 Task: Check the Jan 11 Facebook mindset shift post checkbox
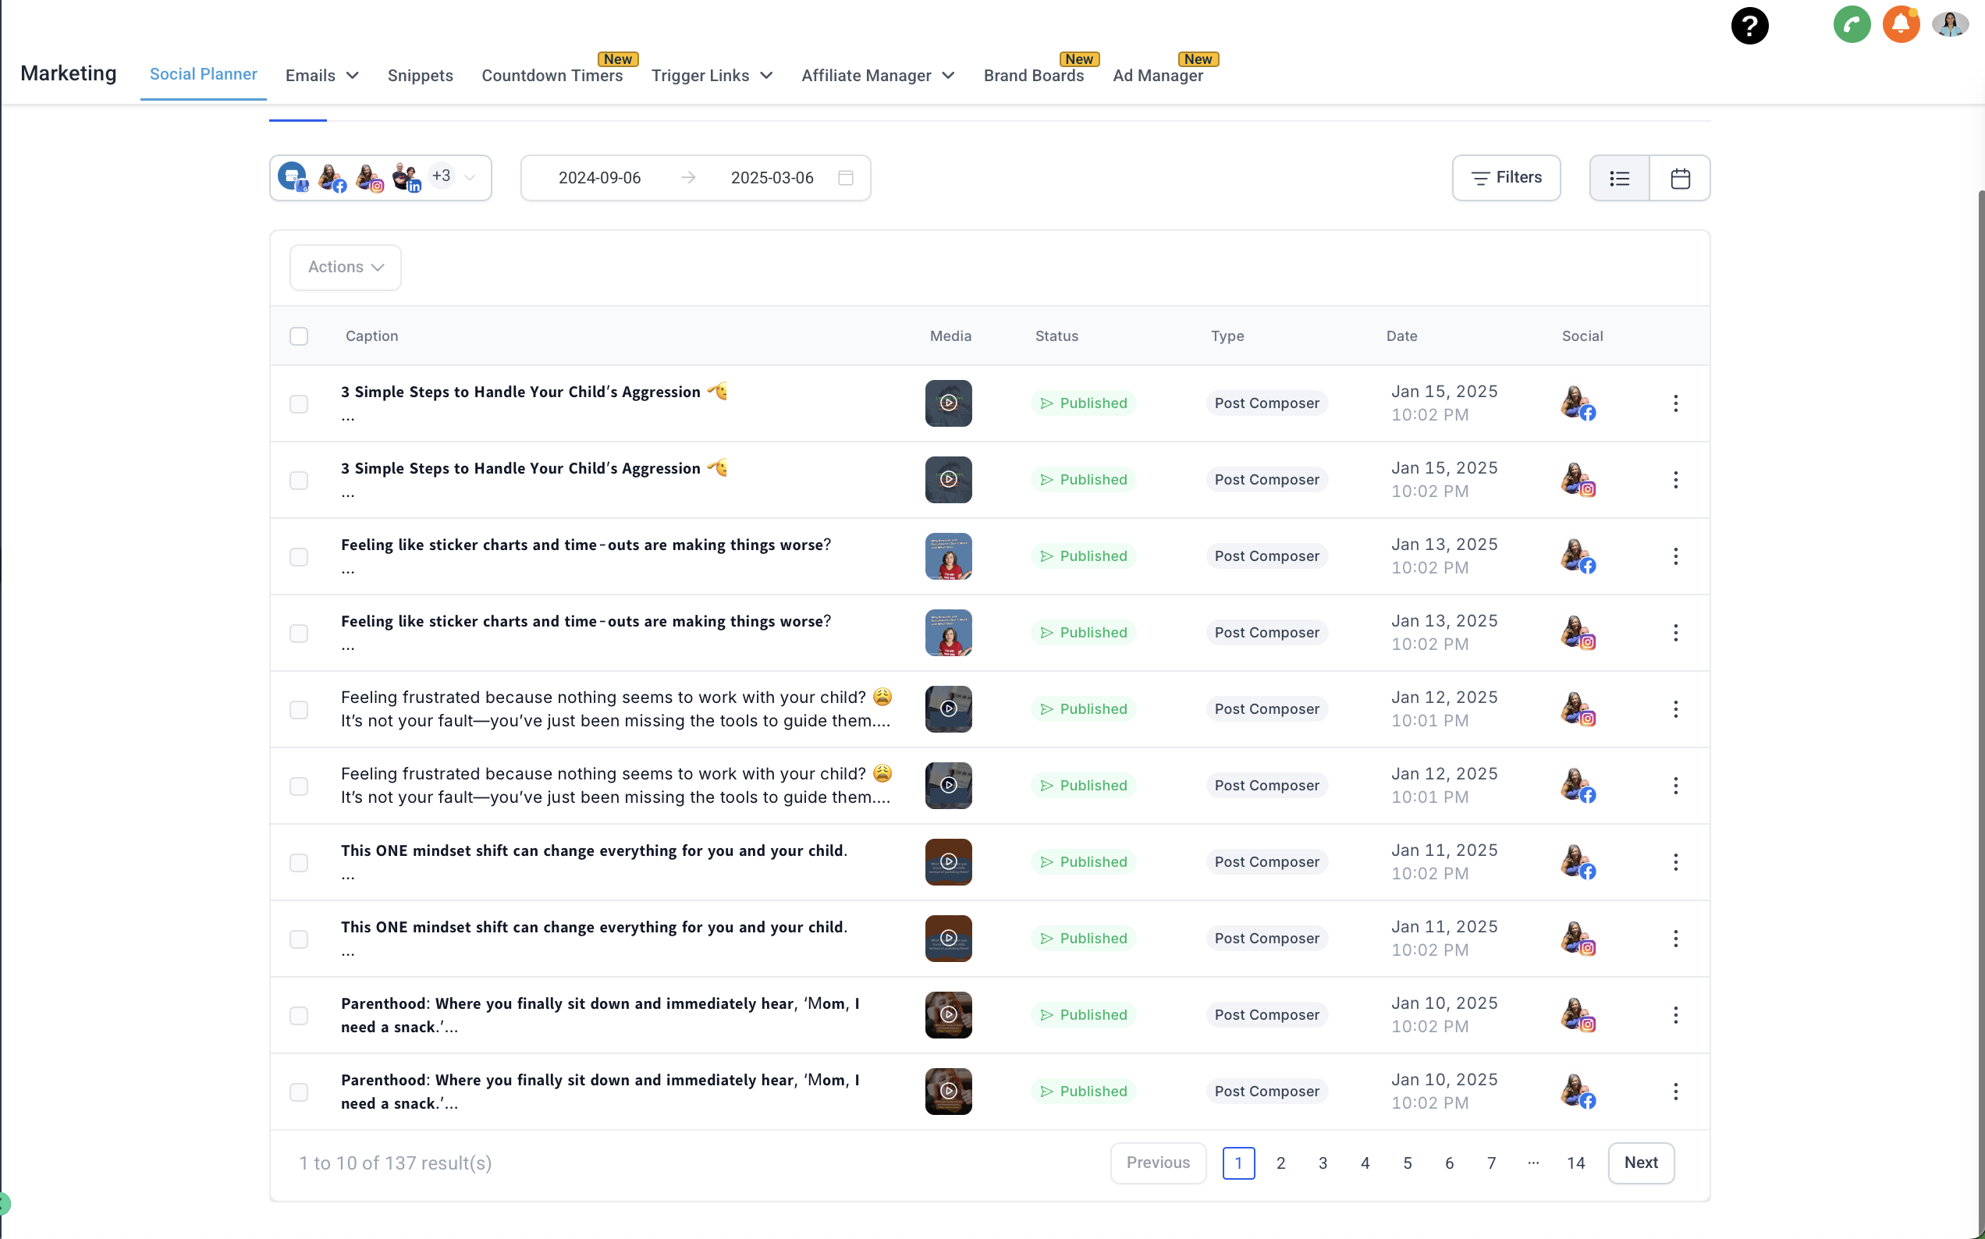click(x=299, y=863)
